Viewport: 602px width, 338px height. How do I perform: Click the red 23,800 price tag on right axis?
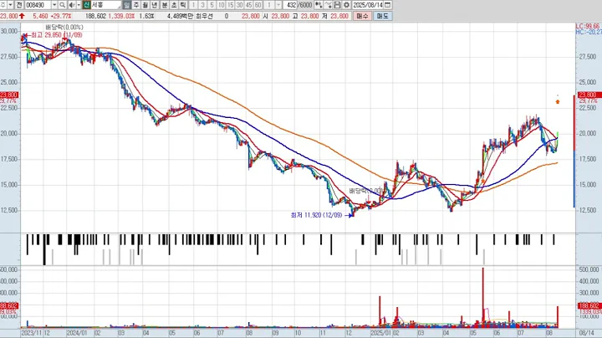pyautogui.click(x=588, y=95)
